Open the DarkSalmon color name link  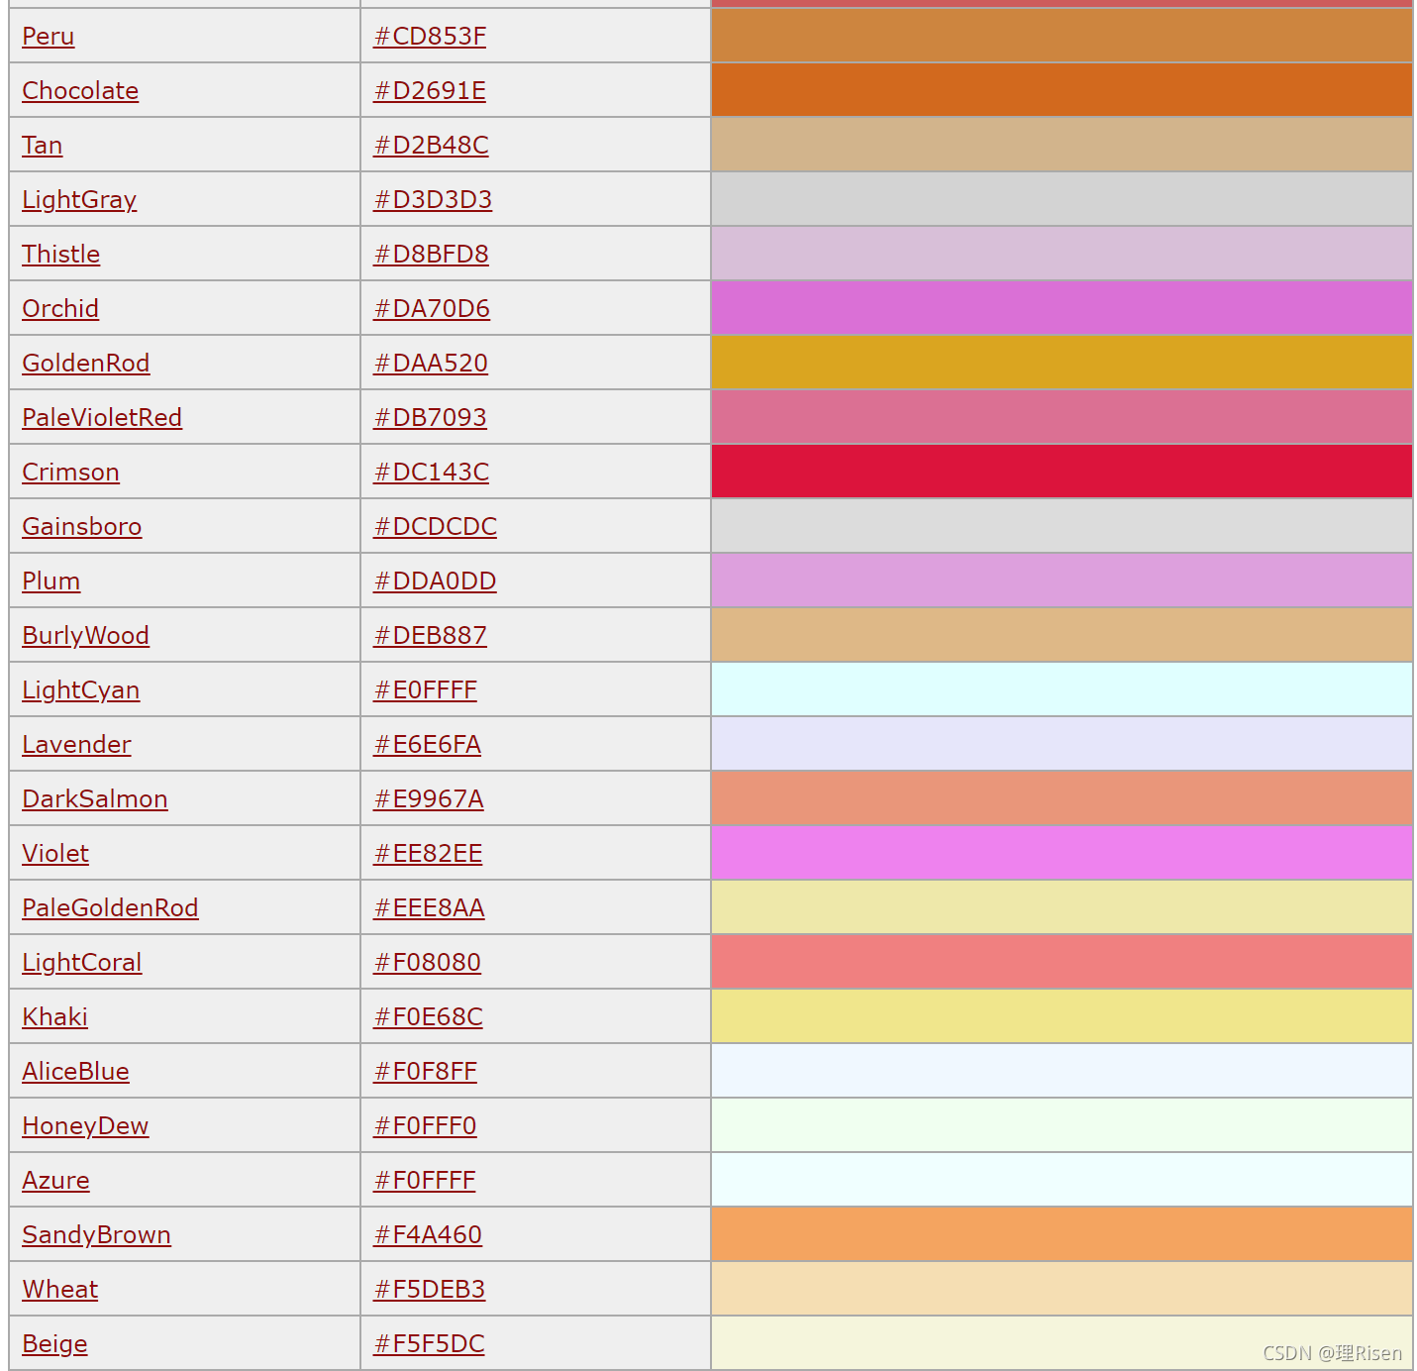pyautogui.click(x=95, y=799)
